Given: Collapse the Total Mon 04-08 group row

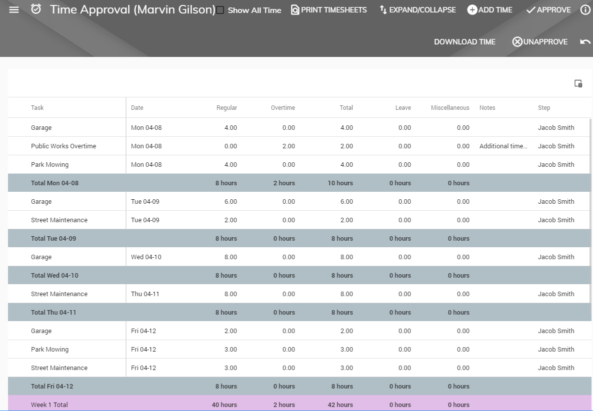Looking at the screenshot, I should [x=54, y=183].
